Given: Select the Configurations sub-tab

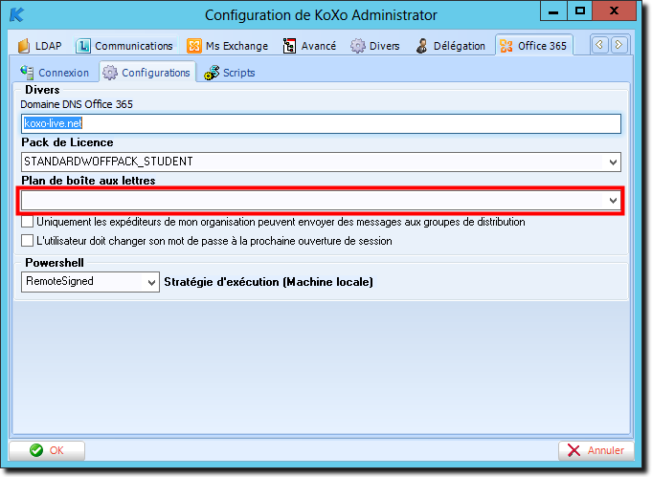Looking at the screenshot, I should click(147, 73).
